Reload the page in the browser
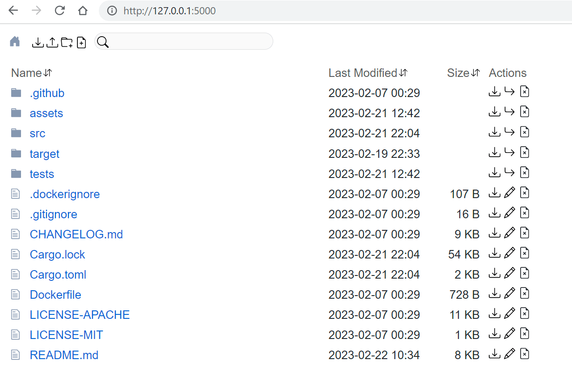The height and width of the screenshot is (377, 572). tap(59, 11)
